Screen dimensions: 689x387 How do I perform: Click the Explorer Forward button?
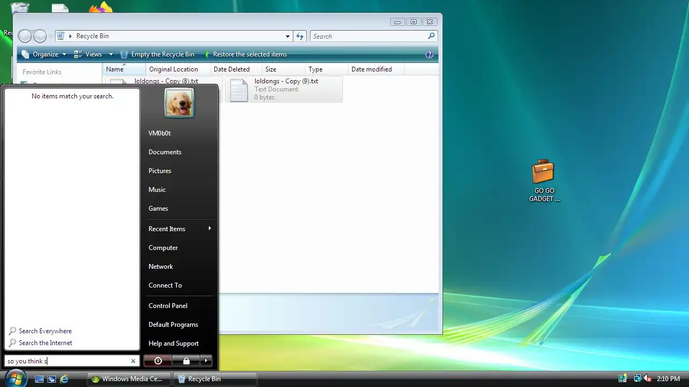40,36
